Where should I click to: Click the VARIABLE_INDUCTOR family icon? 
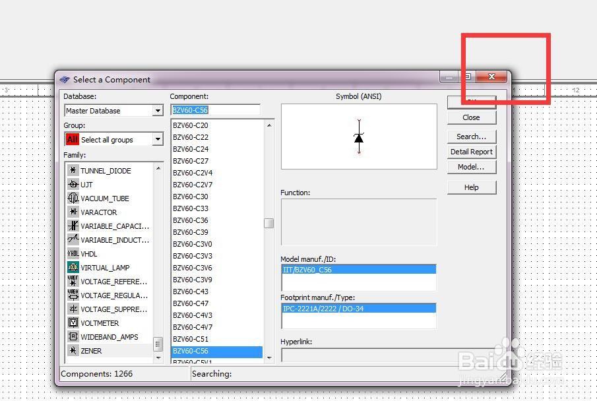tap(73, 239)
